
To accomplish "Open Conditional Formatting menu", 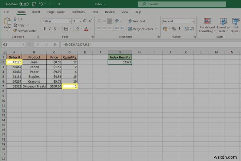I will click(207, 25).
